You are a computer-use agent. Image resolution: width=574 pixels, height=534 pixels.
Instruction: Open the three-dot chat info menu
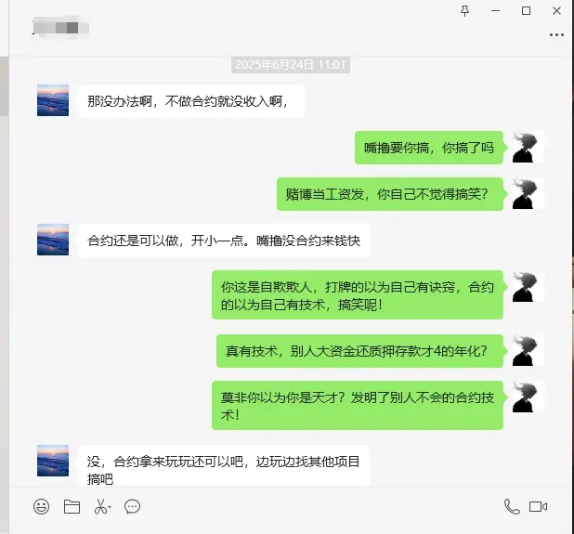[x=556, y=34]
